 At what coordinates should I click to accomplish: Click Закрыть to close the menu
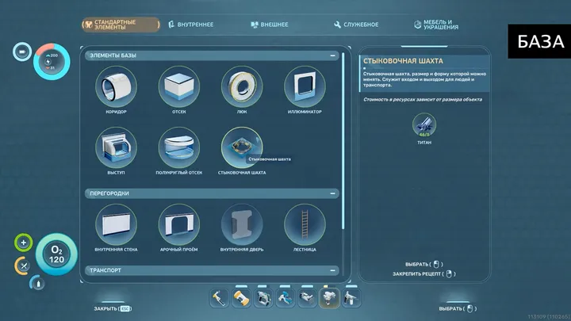(x=113, y=308)
